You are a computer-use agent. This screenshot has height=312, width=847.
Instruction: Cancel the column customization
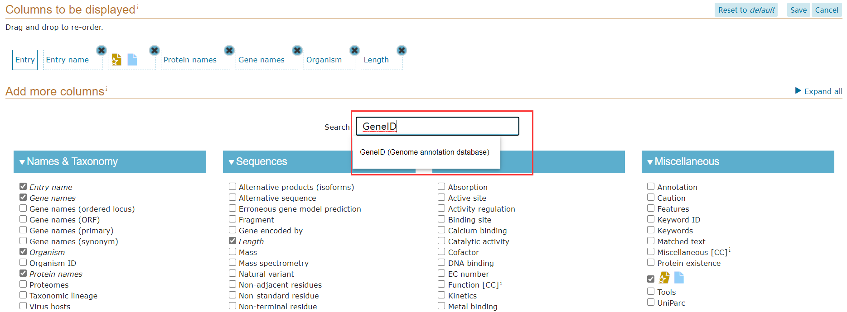[x=827, y=10]
